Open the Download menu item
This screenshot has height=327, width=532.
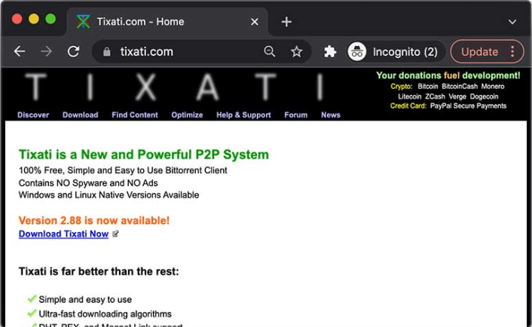[81, 115]
